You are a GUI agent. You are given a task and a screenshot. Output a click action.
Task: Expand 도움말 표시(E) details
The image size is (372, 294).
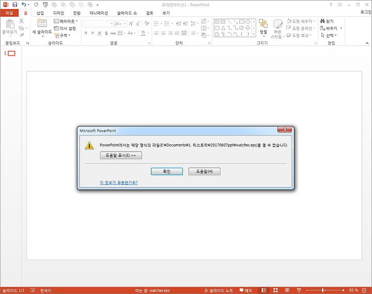(x=121, y=156)
